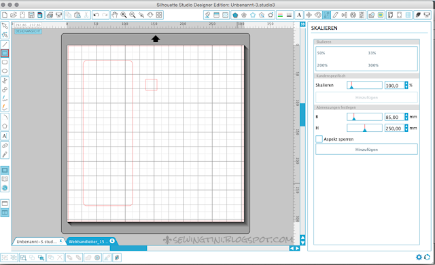Viewport: 435px width, 265px height.
Task: Adjust the B width stepper
Action: (406, 117)
